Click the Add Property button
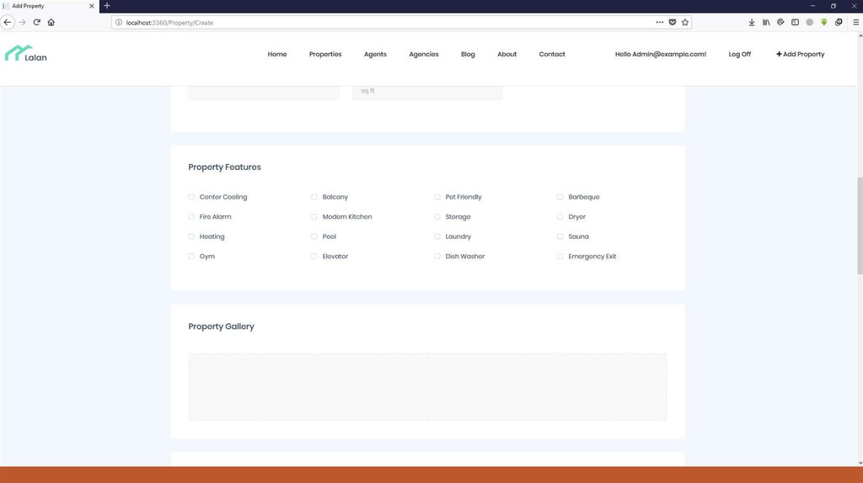The height and width of the screenshot is (483, 863). 800,54
